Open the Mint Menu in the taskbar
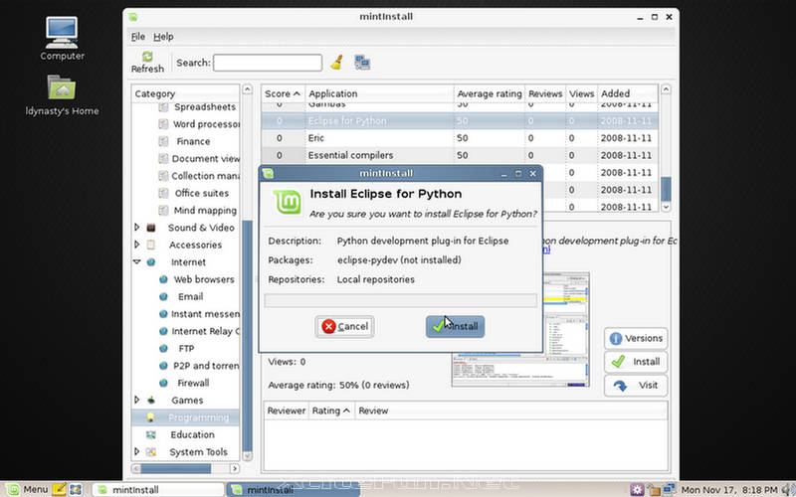 coord(27,489)
